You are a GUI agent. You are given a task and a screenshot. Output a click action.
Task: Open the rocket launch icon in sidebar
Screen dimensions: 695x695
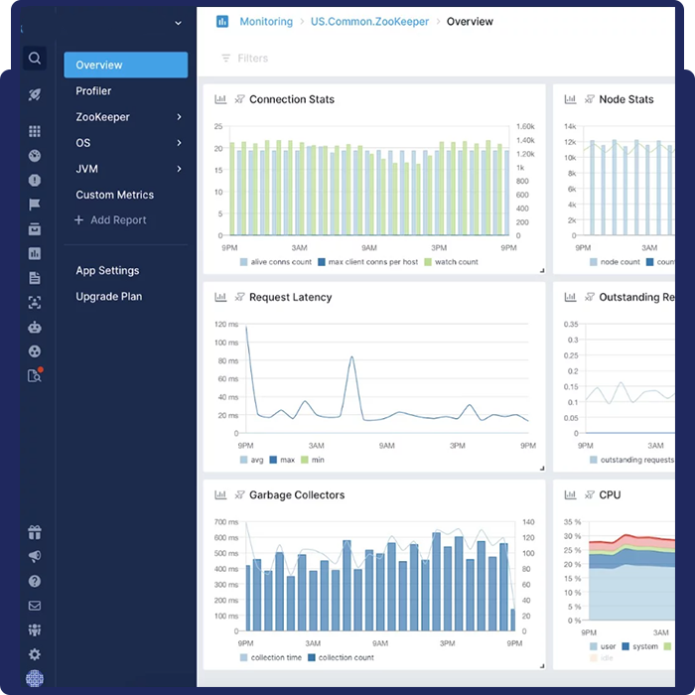35,95
